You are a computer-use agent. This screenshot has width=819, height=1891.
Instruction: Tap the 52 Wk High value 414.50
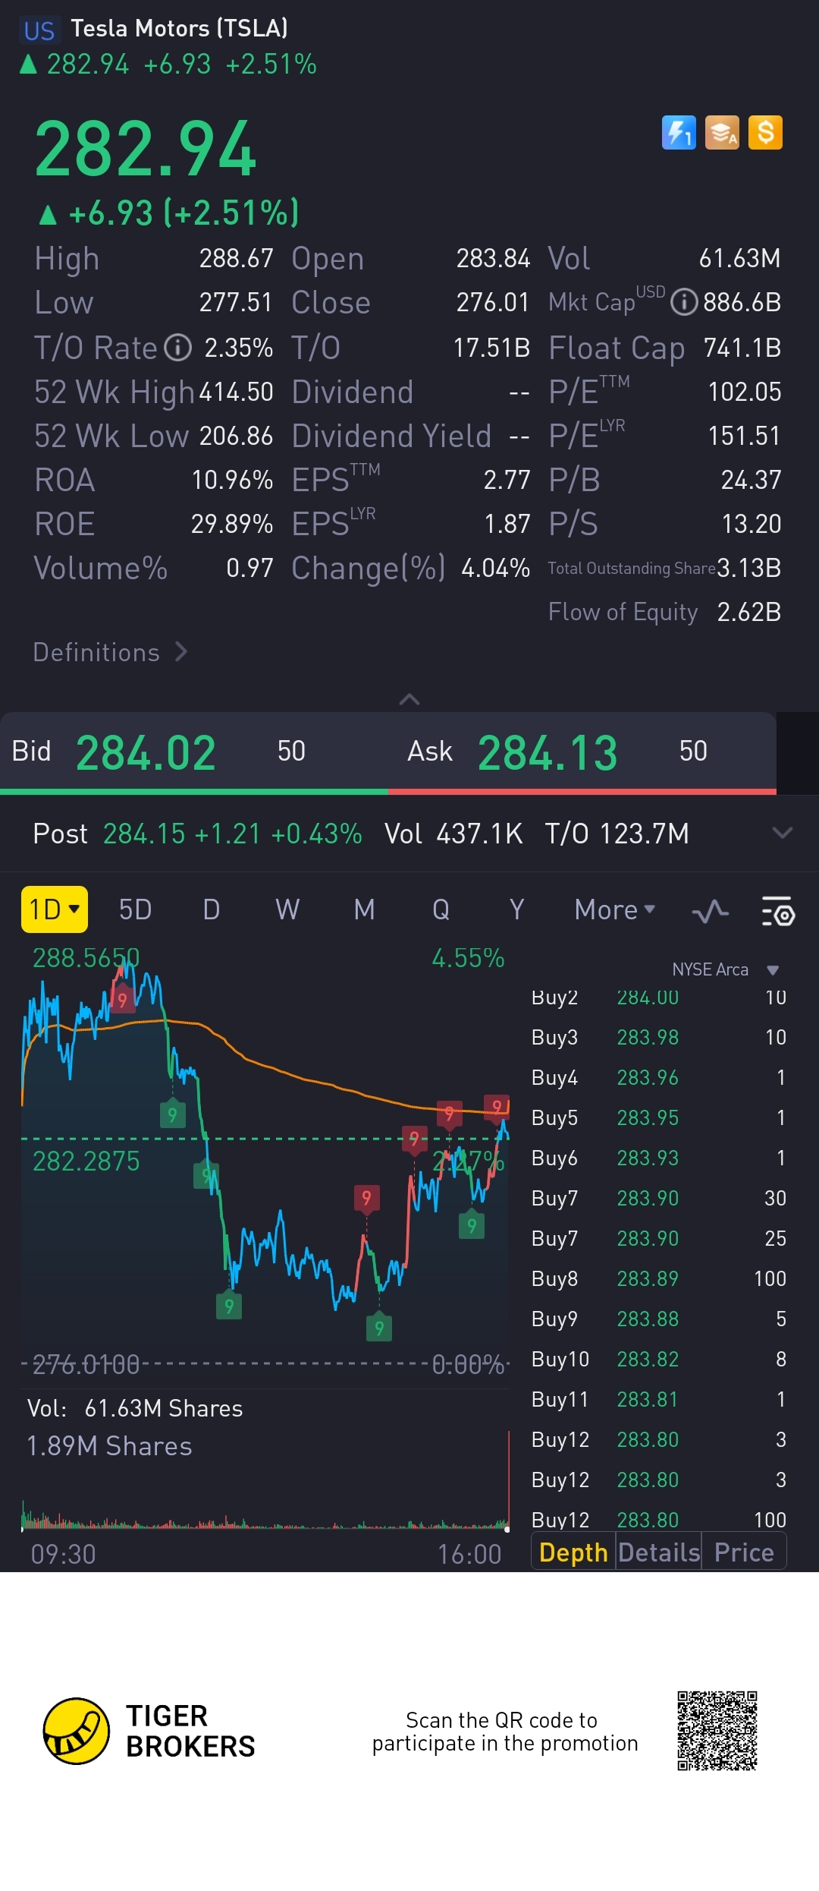[236, 392]
